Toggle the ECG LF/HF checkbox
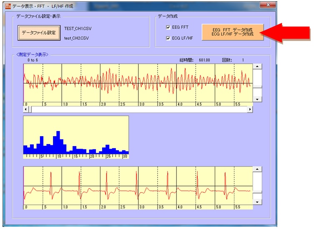The height and width of the screenshot is (229, 314). click(x=168, y=39)
